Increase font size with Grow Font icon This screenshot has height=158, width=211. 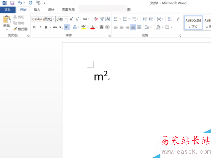tap(71, 19)
